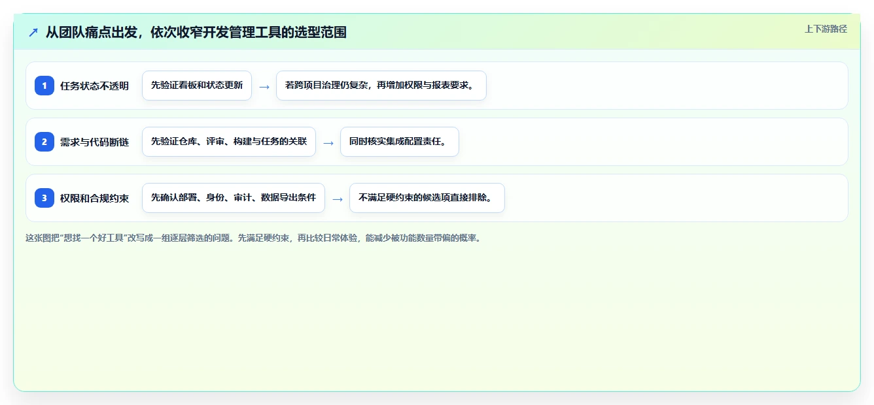Viewport: 874px width, 405px height.
Task: Click the arrow before 同时核实集成配置责任
Action: pos(328,142)
